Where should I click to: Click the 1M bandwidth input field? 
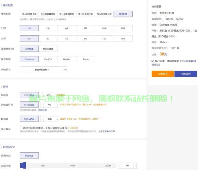(127, 166)
